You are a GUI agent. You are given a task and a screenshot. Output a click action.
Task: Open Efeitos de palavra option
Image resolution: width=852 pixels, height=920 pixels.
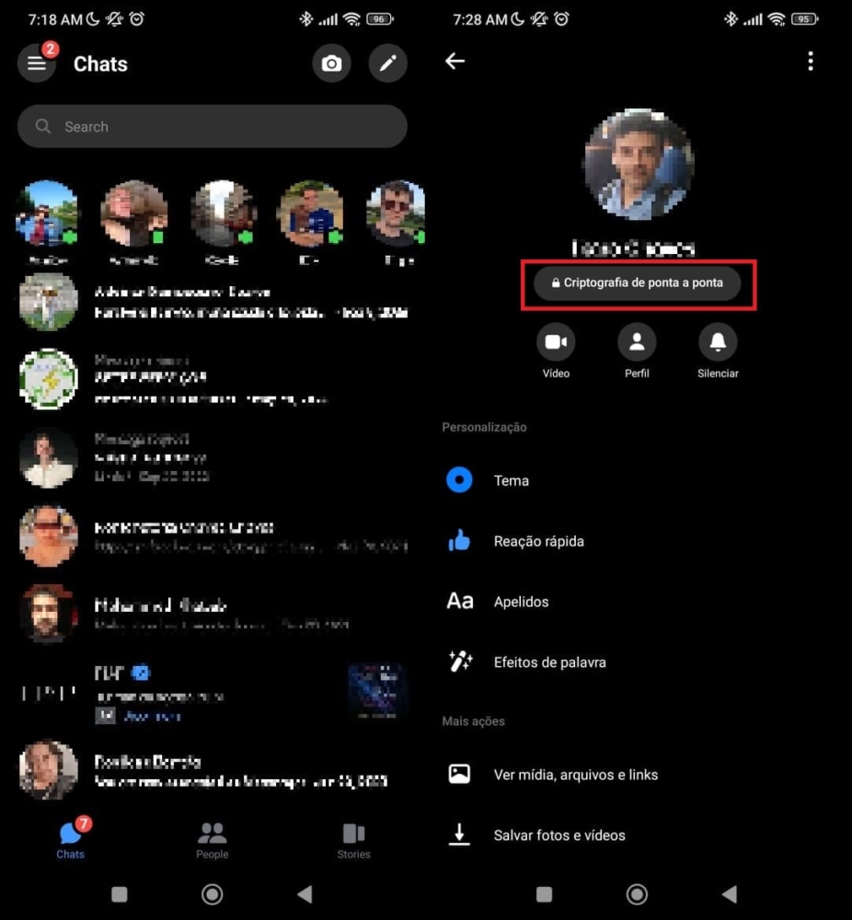pos(639,661)
